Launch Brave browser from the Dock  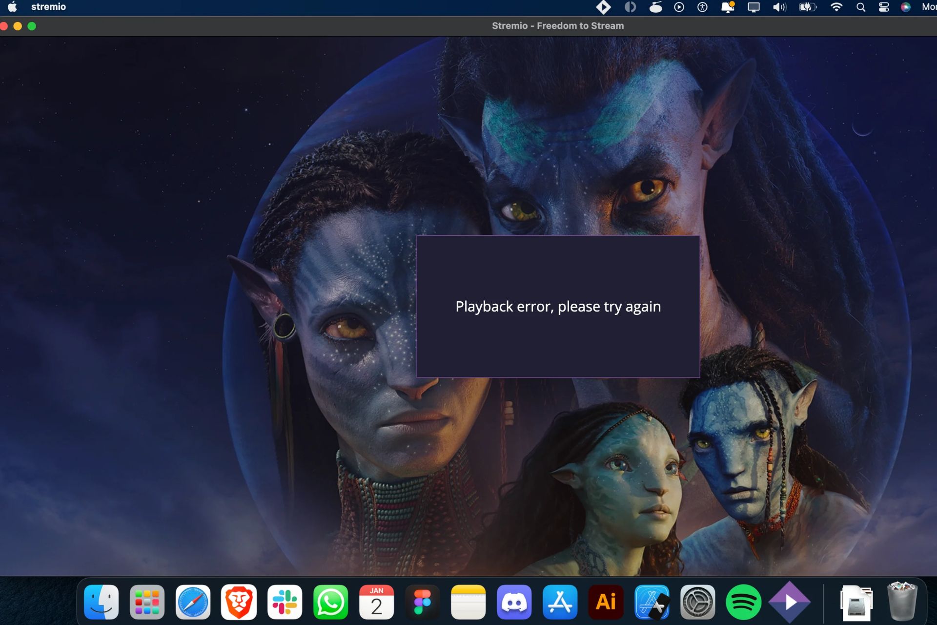239,602
